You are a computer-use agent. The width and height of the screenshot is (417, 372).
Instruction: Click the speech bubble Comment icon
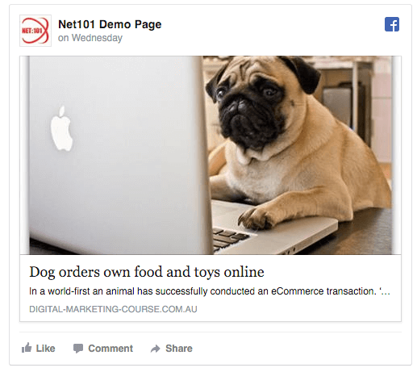tap(78, 349)
